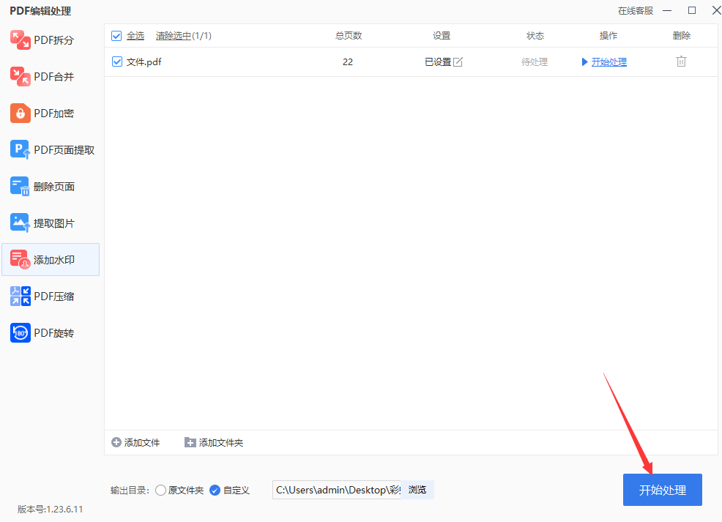Click 添加文件 text button
This screenshot has height=522, width=722.
pos(142,442)
